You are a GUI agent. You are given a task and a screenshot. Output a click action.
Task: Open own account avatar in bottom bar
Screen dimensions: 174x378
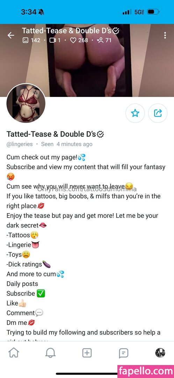pos(160,353)
